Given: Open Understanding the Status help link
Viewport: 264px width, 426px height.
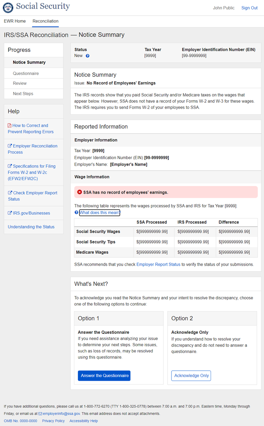Looking at the screenshot, I should [x=31, y=227].
